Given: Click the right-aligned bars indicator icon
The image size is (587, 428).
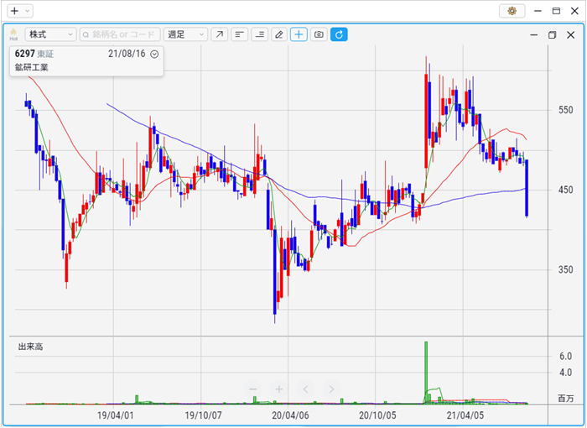Looking at the screenshot, I should [259, 34].
